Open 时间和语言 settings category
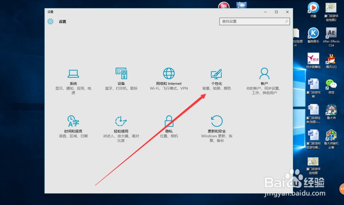This screenshot has height=205, width=344. 73,126
